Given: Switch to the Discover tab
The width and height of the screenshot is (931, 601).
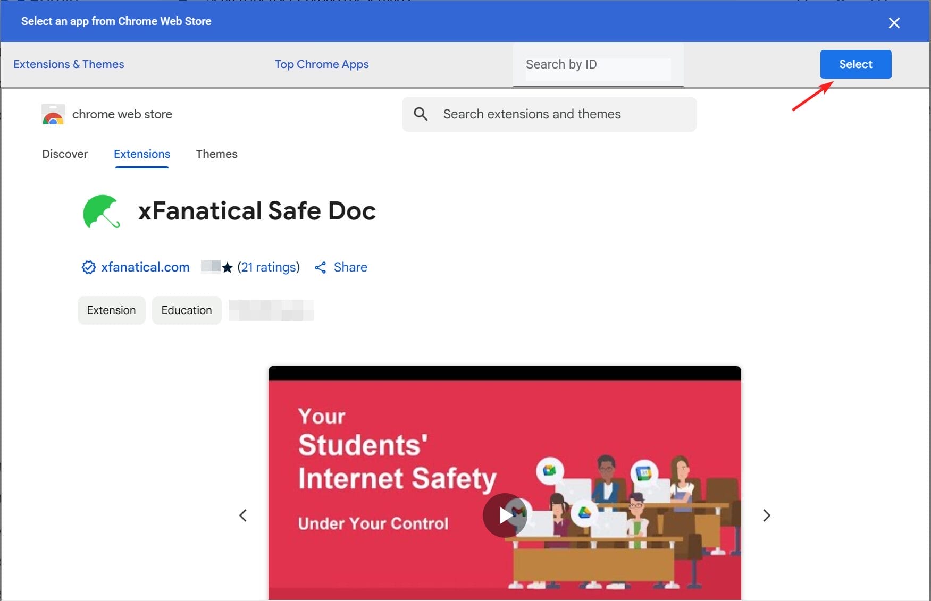Looking at the screenshot, I should (x=65, y=154).
